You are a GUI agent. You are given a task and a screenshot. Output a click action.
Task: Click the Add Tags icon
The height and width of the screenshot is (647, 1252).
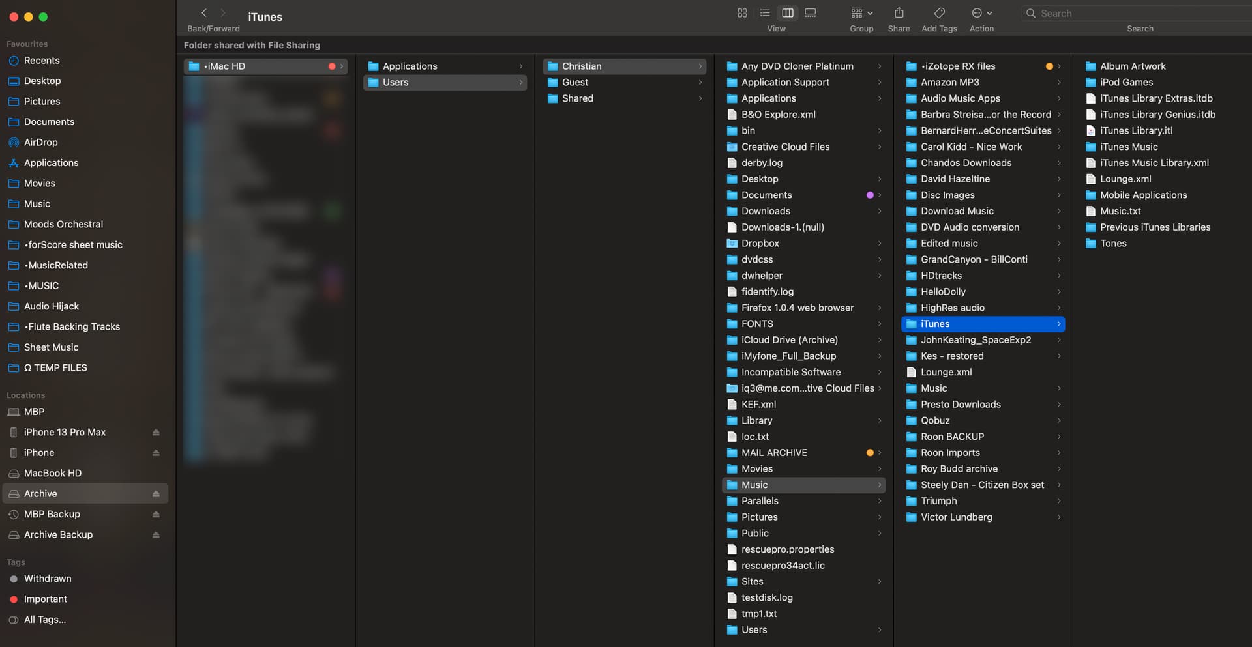939,13
